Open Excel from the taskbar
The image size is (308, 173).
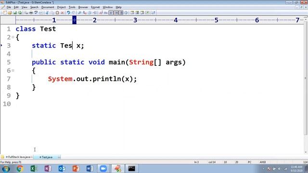(34, 169)
